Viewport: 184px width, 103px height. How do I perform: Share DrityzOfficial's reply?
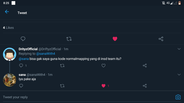tap(145, 66)
